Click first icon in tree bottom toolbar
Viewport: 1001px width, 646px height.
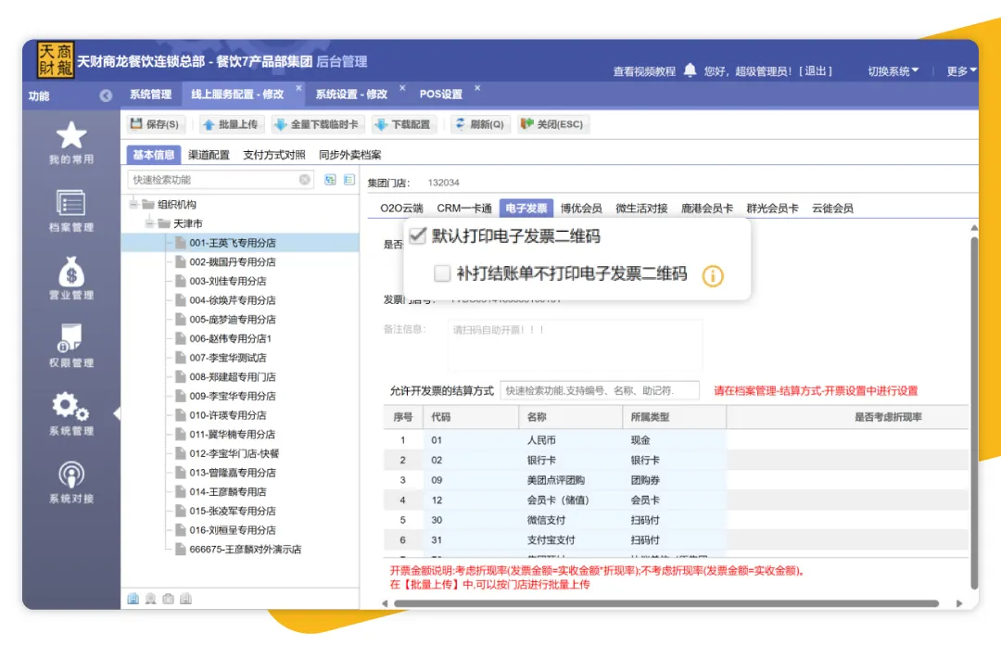(133, 599)
